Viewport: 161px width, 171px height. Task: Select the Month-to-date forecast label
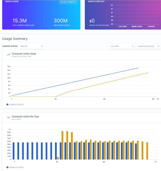pos(137,26)
